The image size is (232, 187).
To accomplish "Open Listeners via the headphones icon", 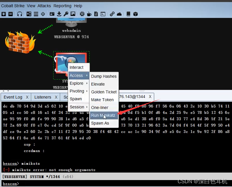I will (x=20, y=14).
